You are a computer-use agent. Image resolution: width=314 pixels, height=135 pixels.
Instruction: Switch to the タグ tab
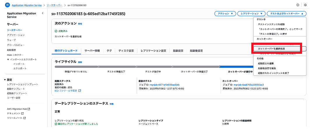[109, 51]
